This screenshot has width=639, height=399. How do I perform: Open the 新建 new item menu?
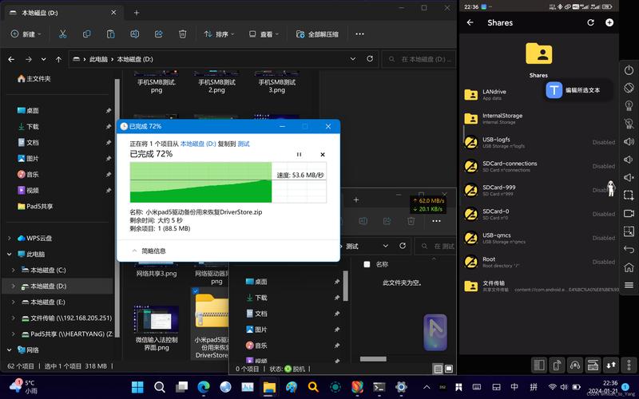[x=26, y=34]
